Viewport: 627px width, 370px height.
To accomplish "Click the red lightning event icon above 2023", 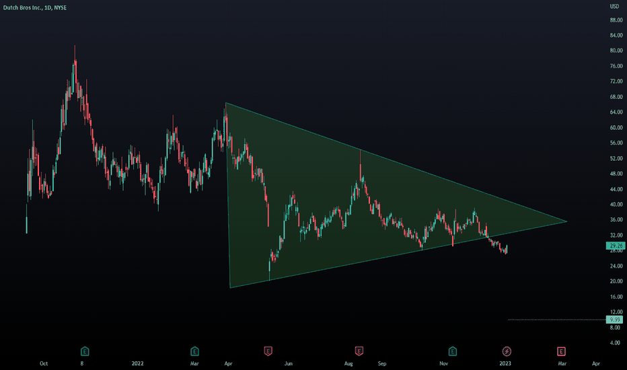I will [507, 352].
